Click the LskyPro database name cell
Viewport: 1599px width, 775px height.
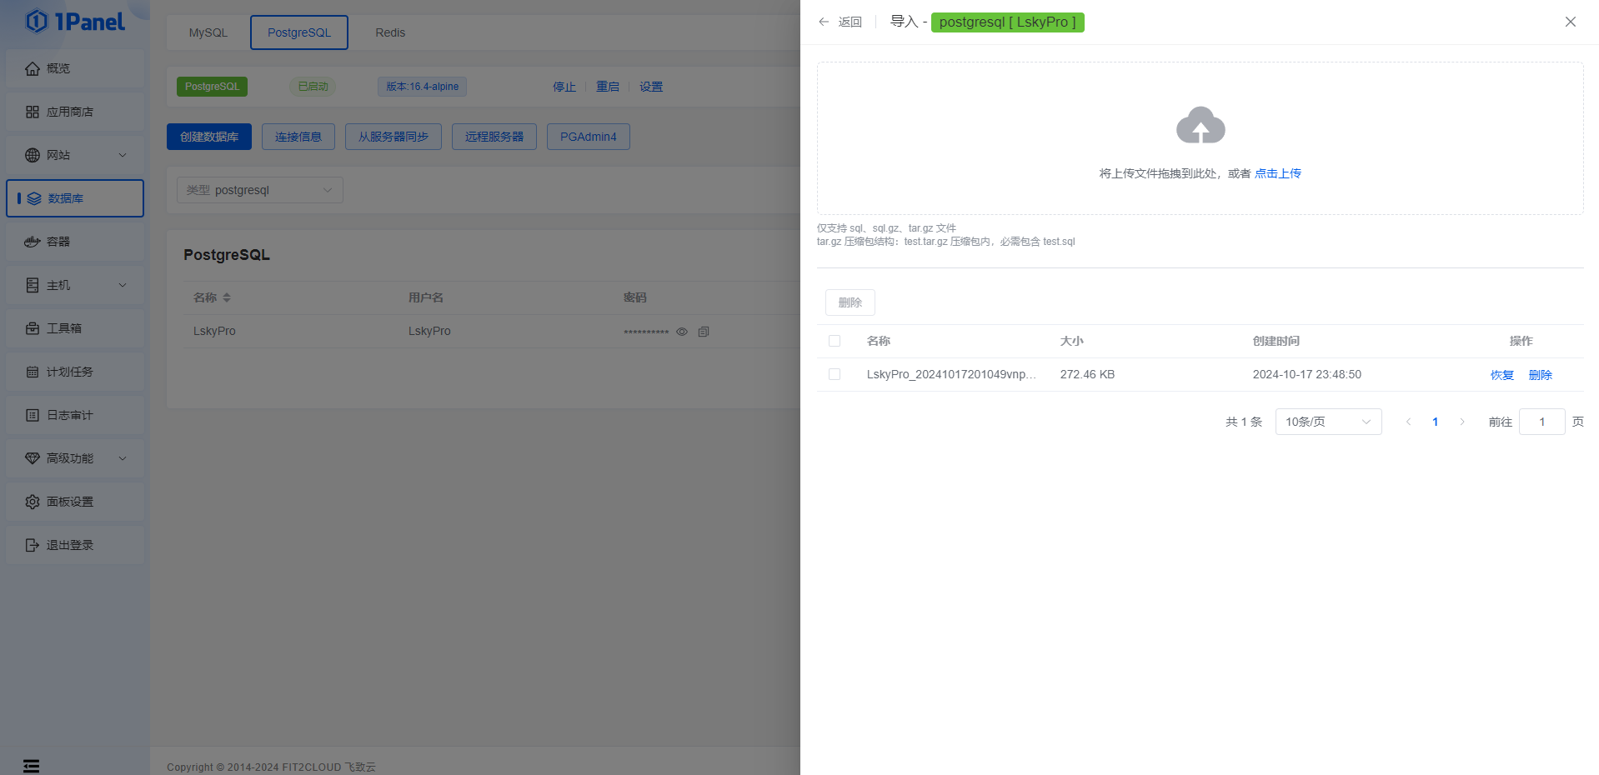(x=214, y=331)
